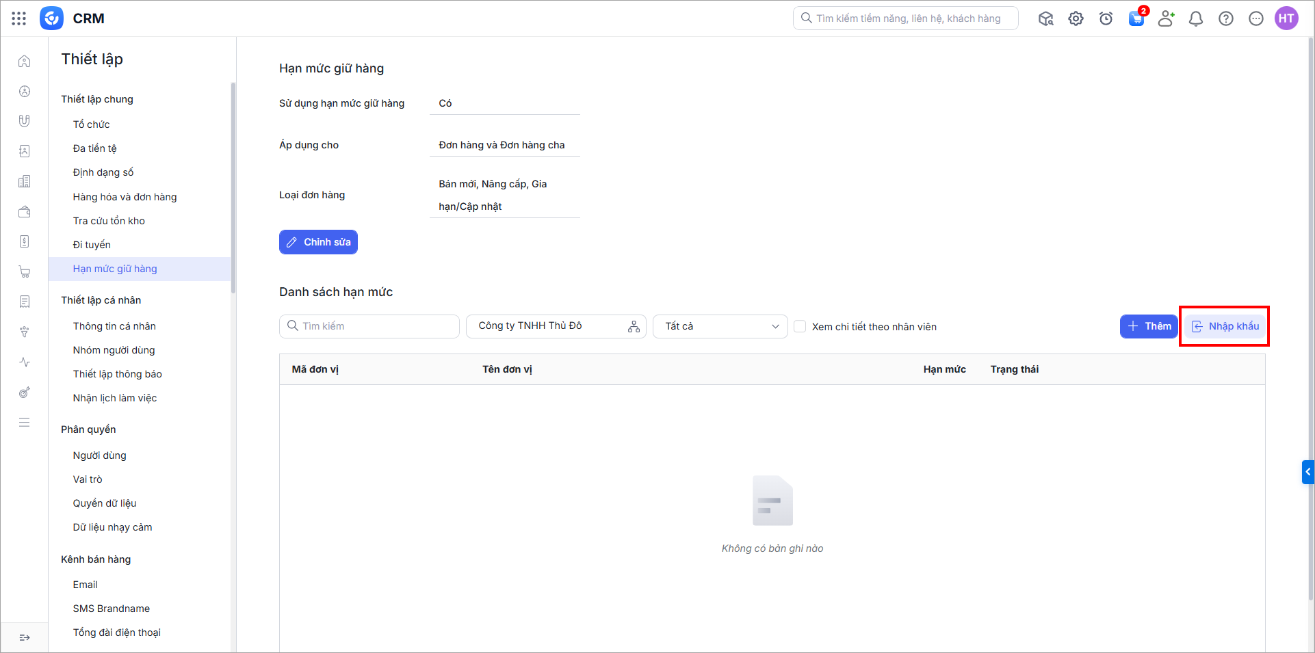Open the home icon in sidebar
The width and height of the screenshot is (1315, 653).
[x=25, y=62]
